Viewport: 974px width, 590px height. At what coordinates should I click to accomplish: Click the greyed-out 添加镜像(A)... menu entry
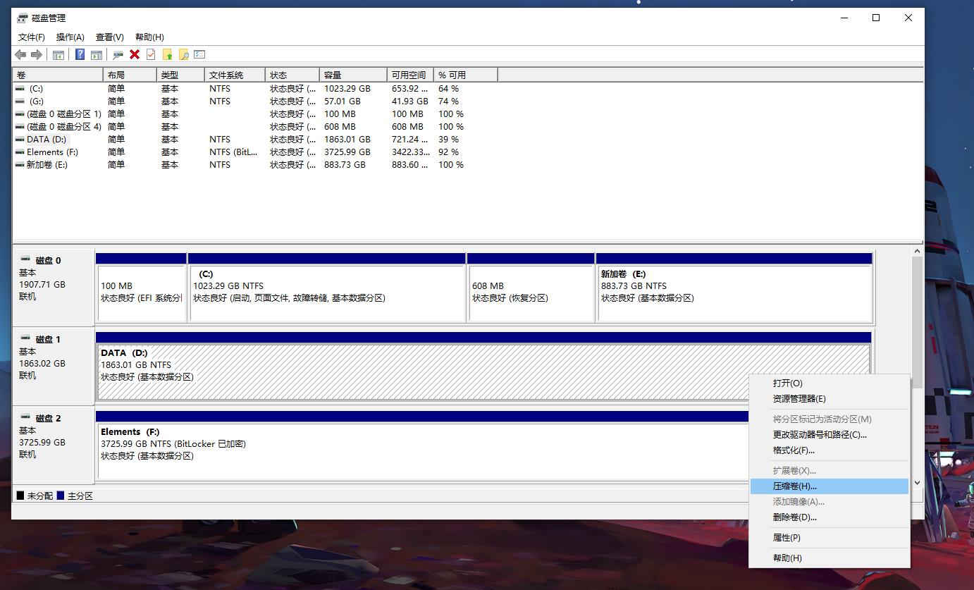(830, 502)
